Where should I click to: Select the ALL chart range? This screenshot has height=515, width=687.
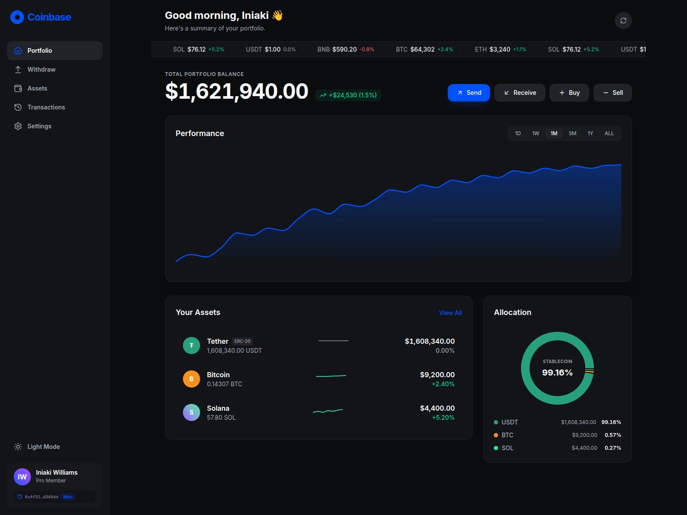click(609, 133)
